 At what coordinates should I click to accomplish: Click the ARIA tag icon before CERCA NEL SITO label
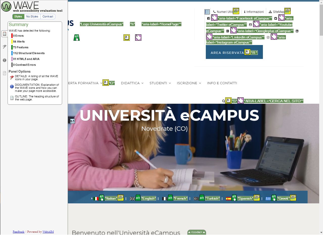point(240,100)
